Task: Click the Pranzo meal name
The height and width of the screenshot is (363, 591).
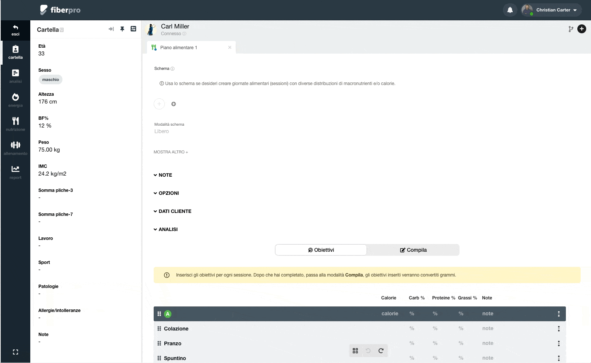Action: [x=172, y=343]
